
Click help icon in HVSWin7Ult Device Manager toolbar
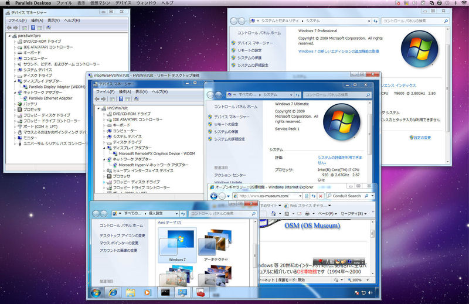121,99
